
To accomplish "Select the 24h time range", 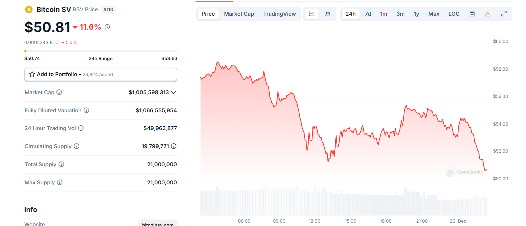I will 351,14.
